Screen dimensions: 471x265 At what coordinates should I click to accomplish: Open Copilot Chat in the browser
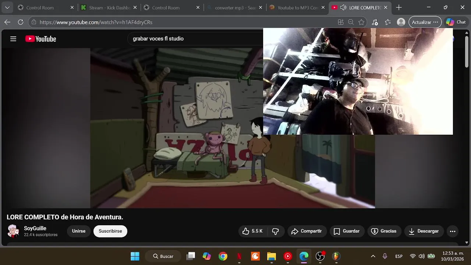click(456, 22)
